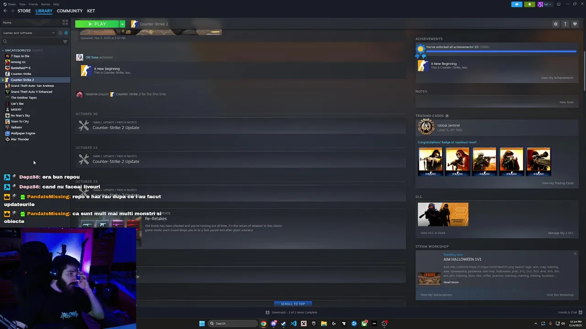Open the COMMUNITY tab

point(70,11)
